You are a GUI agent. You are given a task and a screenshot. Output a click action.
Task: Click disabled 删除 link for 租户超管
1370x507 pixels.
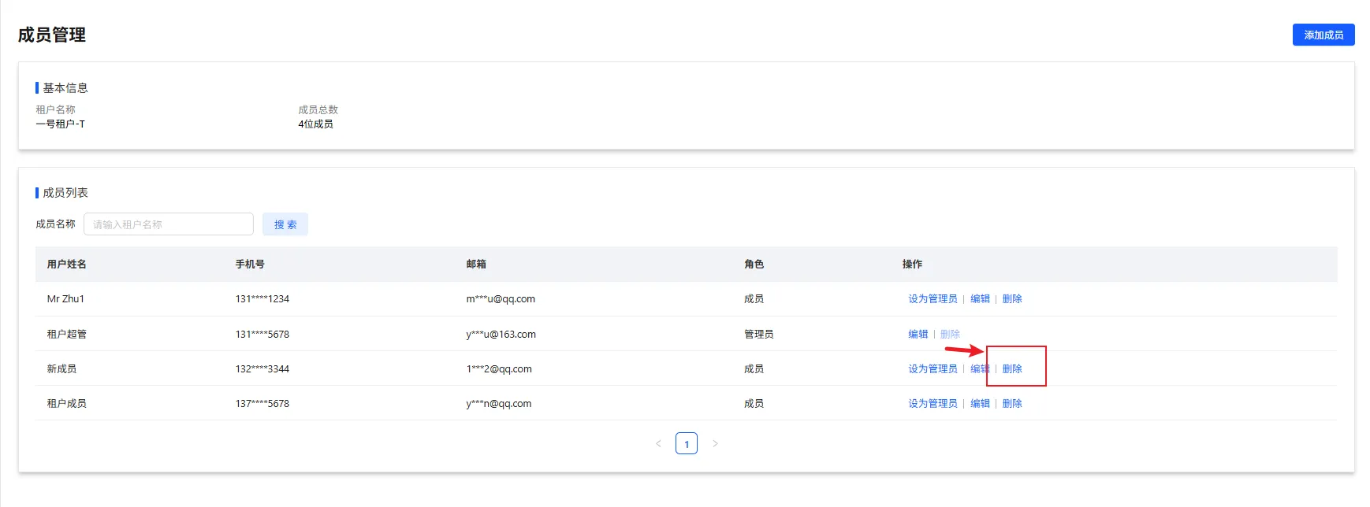coord(950,335)
